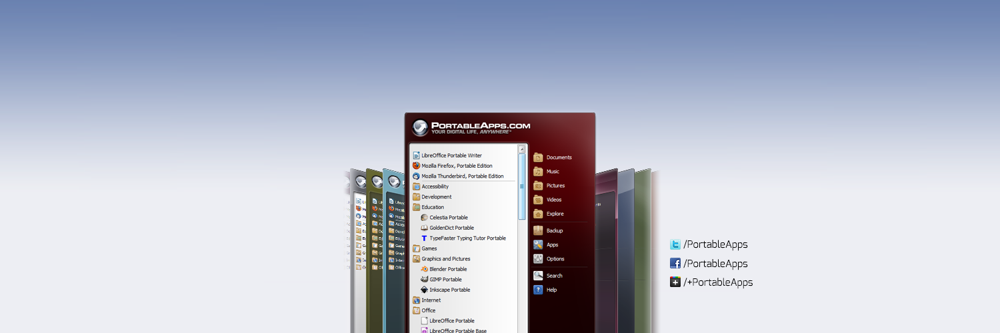Click the app list scrollbar thumb
The width and height of the screenshot is (1000, 333).
pyautogui.click(x=522, y=186)
